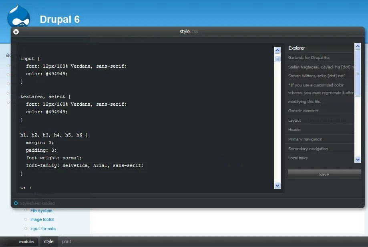The image size is (368, 247).
Task: Click the Explorer panel scroll down arrow
Action: (x=358, y=159)
